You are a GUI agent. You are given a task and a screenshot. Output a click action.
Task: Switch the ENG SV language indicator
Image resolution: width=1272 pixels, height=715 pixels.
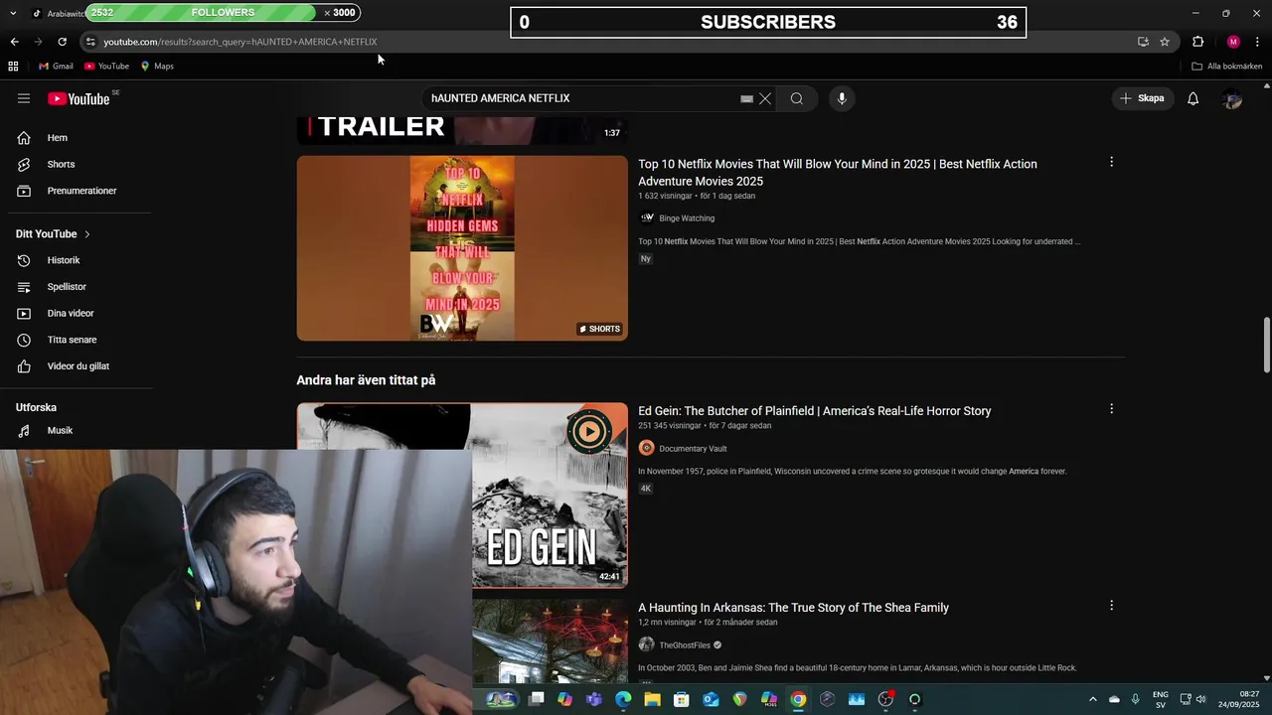coord(1160,699)
